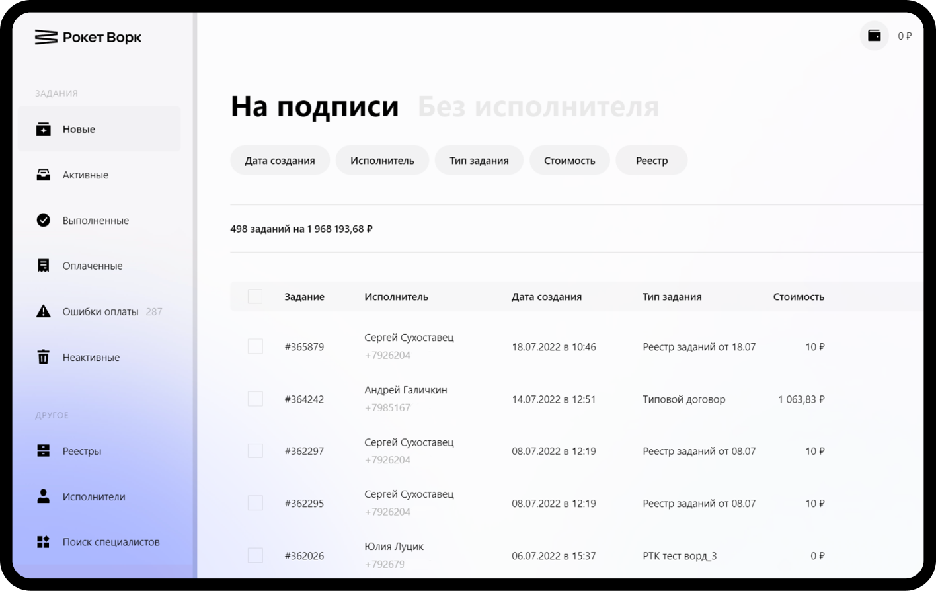Viewport: 936px width, 591px height.
Task: Select the На подписи tab
Action: (x=315, y=106)
